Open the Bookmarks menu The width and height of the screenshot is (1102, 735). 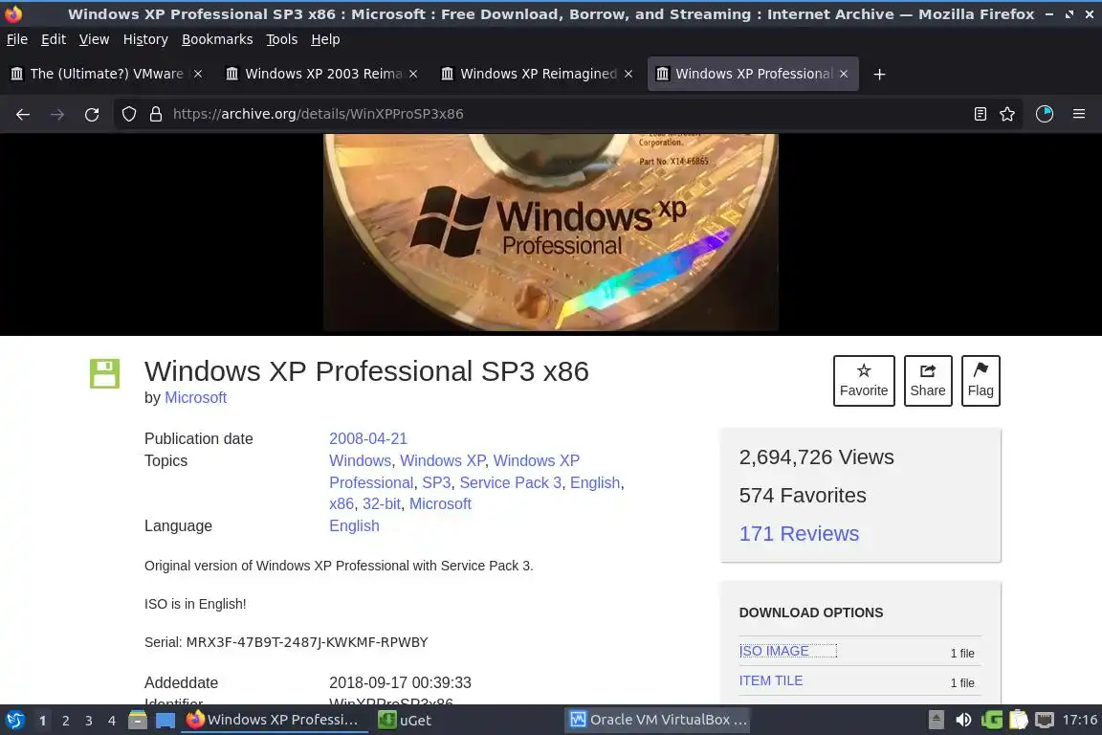click(217, 39)
